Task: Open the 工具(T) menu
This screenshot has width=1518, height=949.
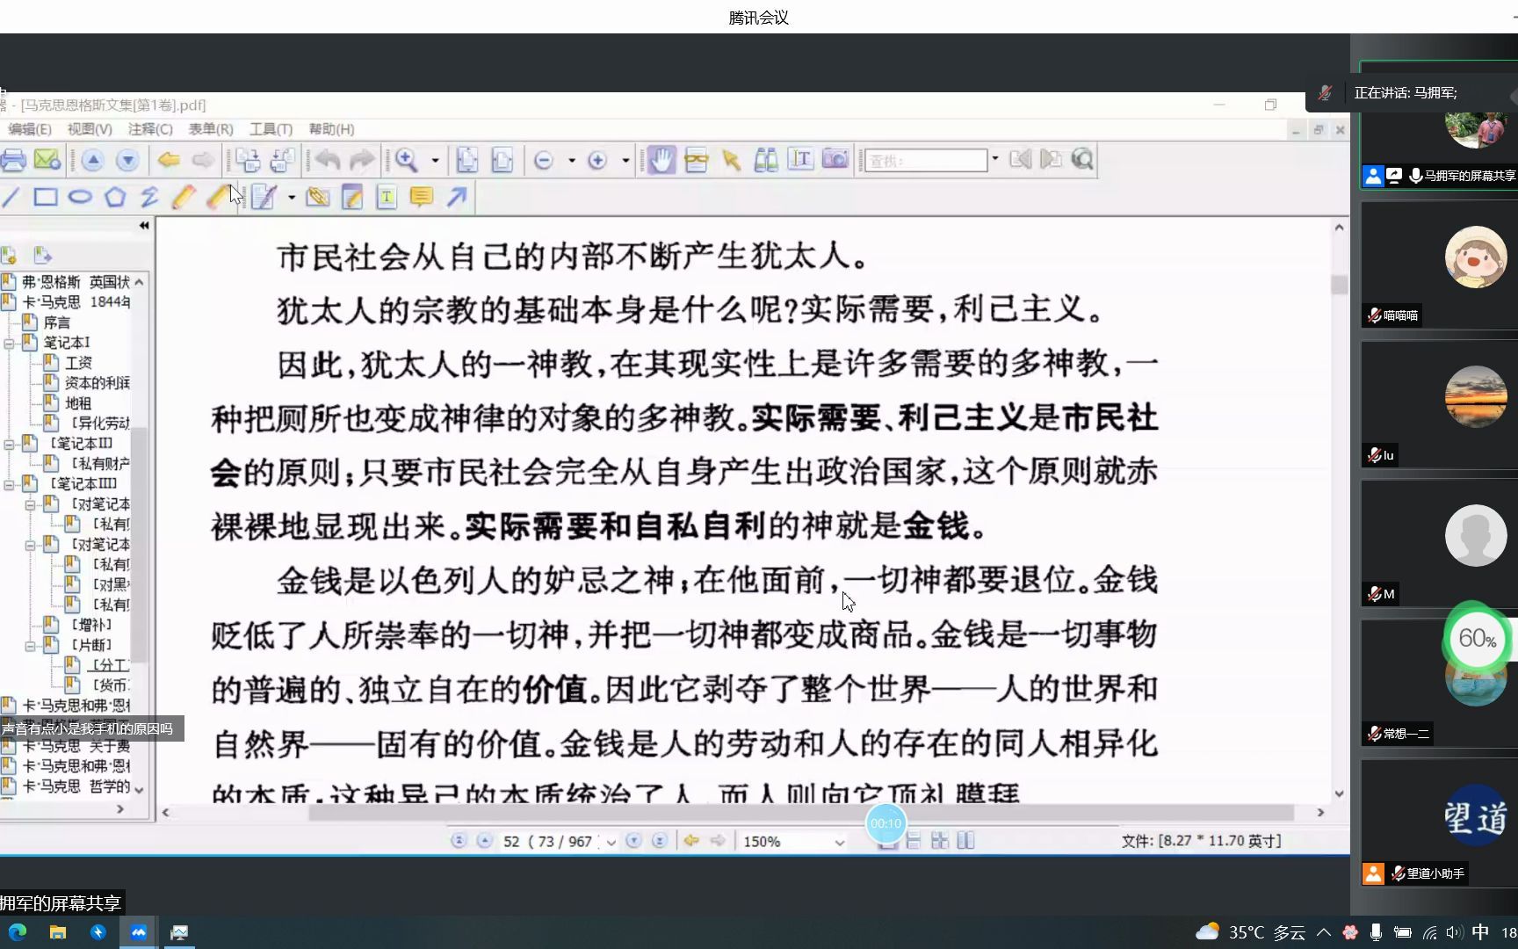Action: [x=271, y=129]
